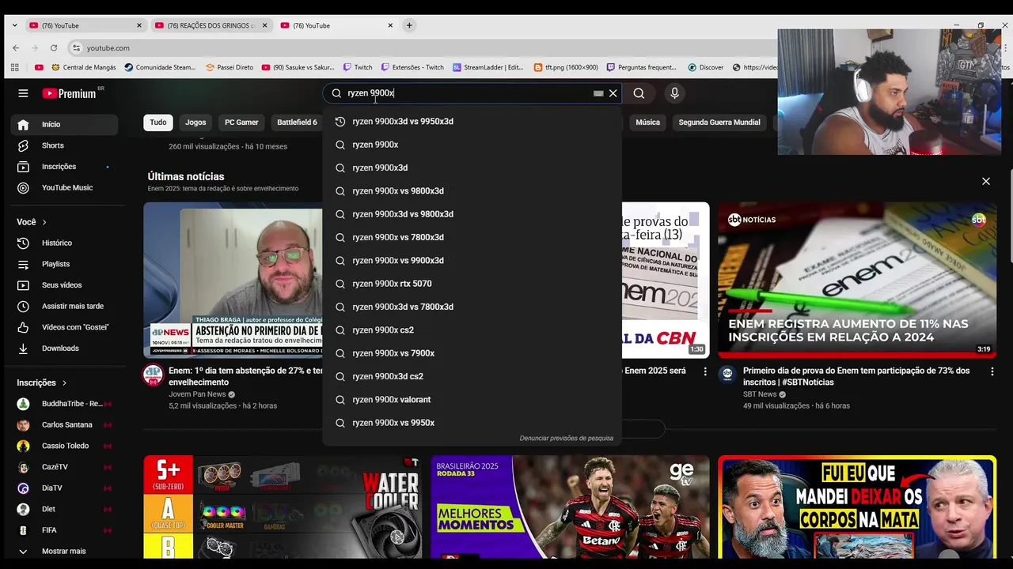Viewport: 1013px width, 569px height.
Task: Open Central de Mangás bookmark
Action: coord(82,67)
